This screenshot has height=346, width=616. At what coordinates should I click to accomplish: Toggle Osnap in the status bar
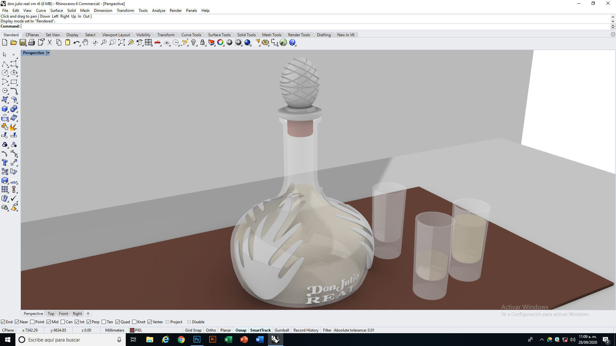click(x=241, y=330)
